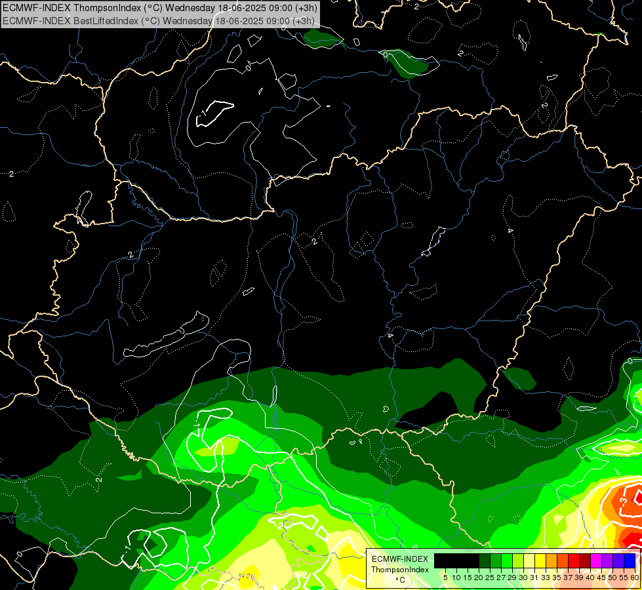Click the legend value 37
The image size is (642, 590).
tap(568, 578)
